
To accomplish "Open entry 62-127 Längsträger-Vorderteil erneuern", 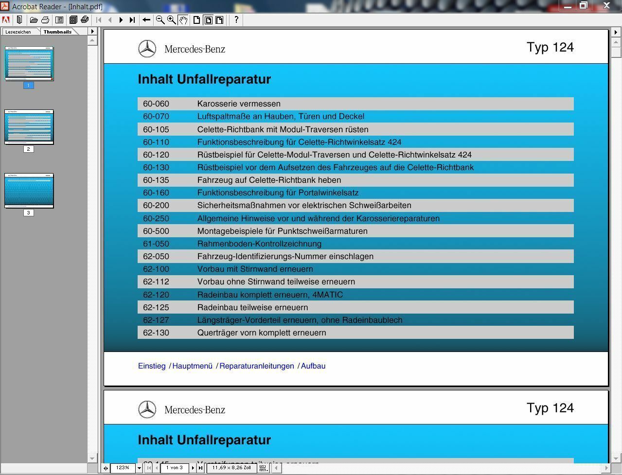I will [x=355, y=320].
